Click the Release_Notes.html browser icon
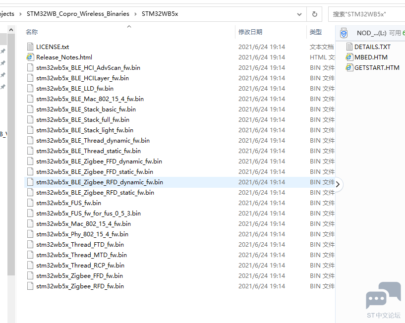This screenshot has height=323, width=405. pyautogui.click(x=30, y=57)
